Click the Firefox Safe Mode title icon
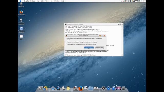164x92 pixels. point(66,36)
